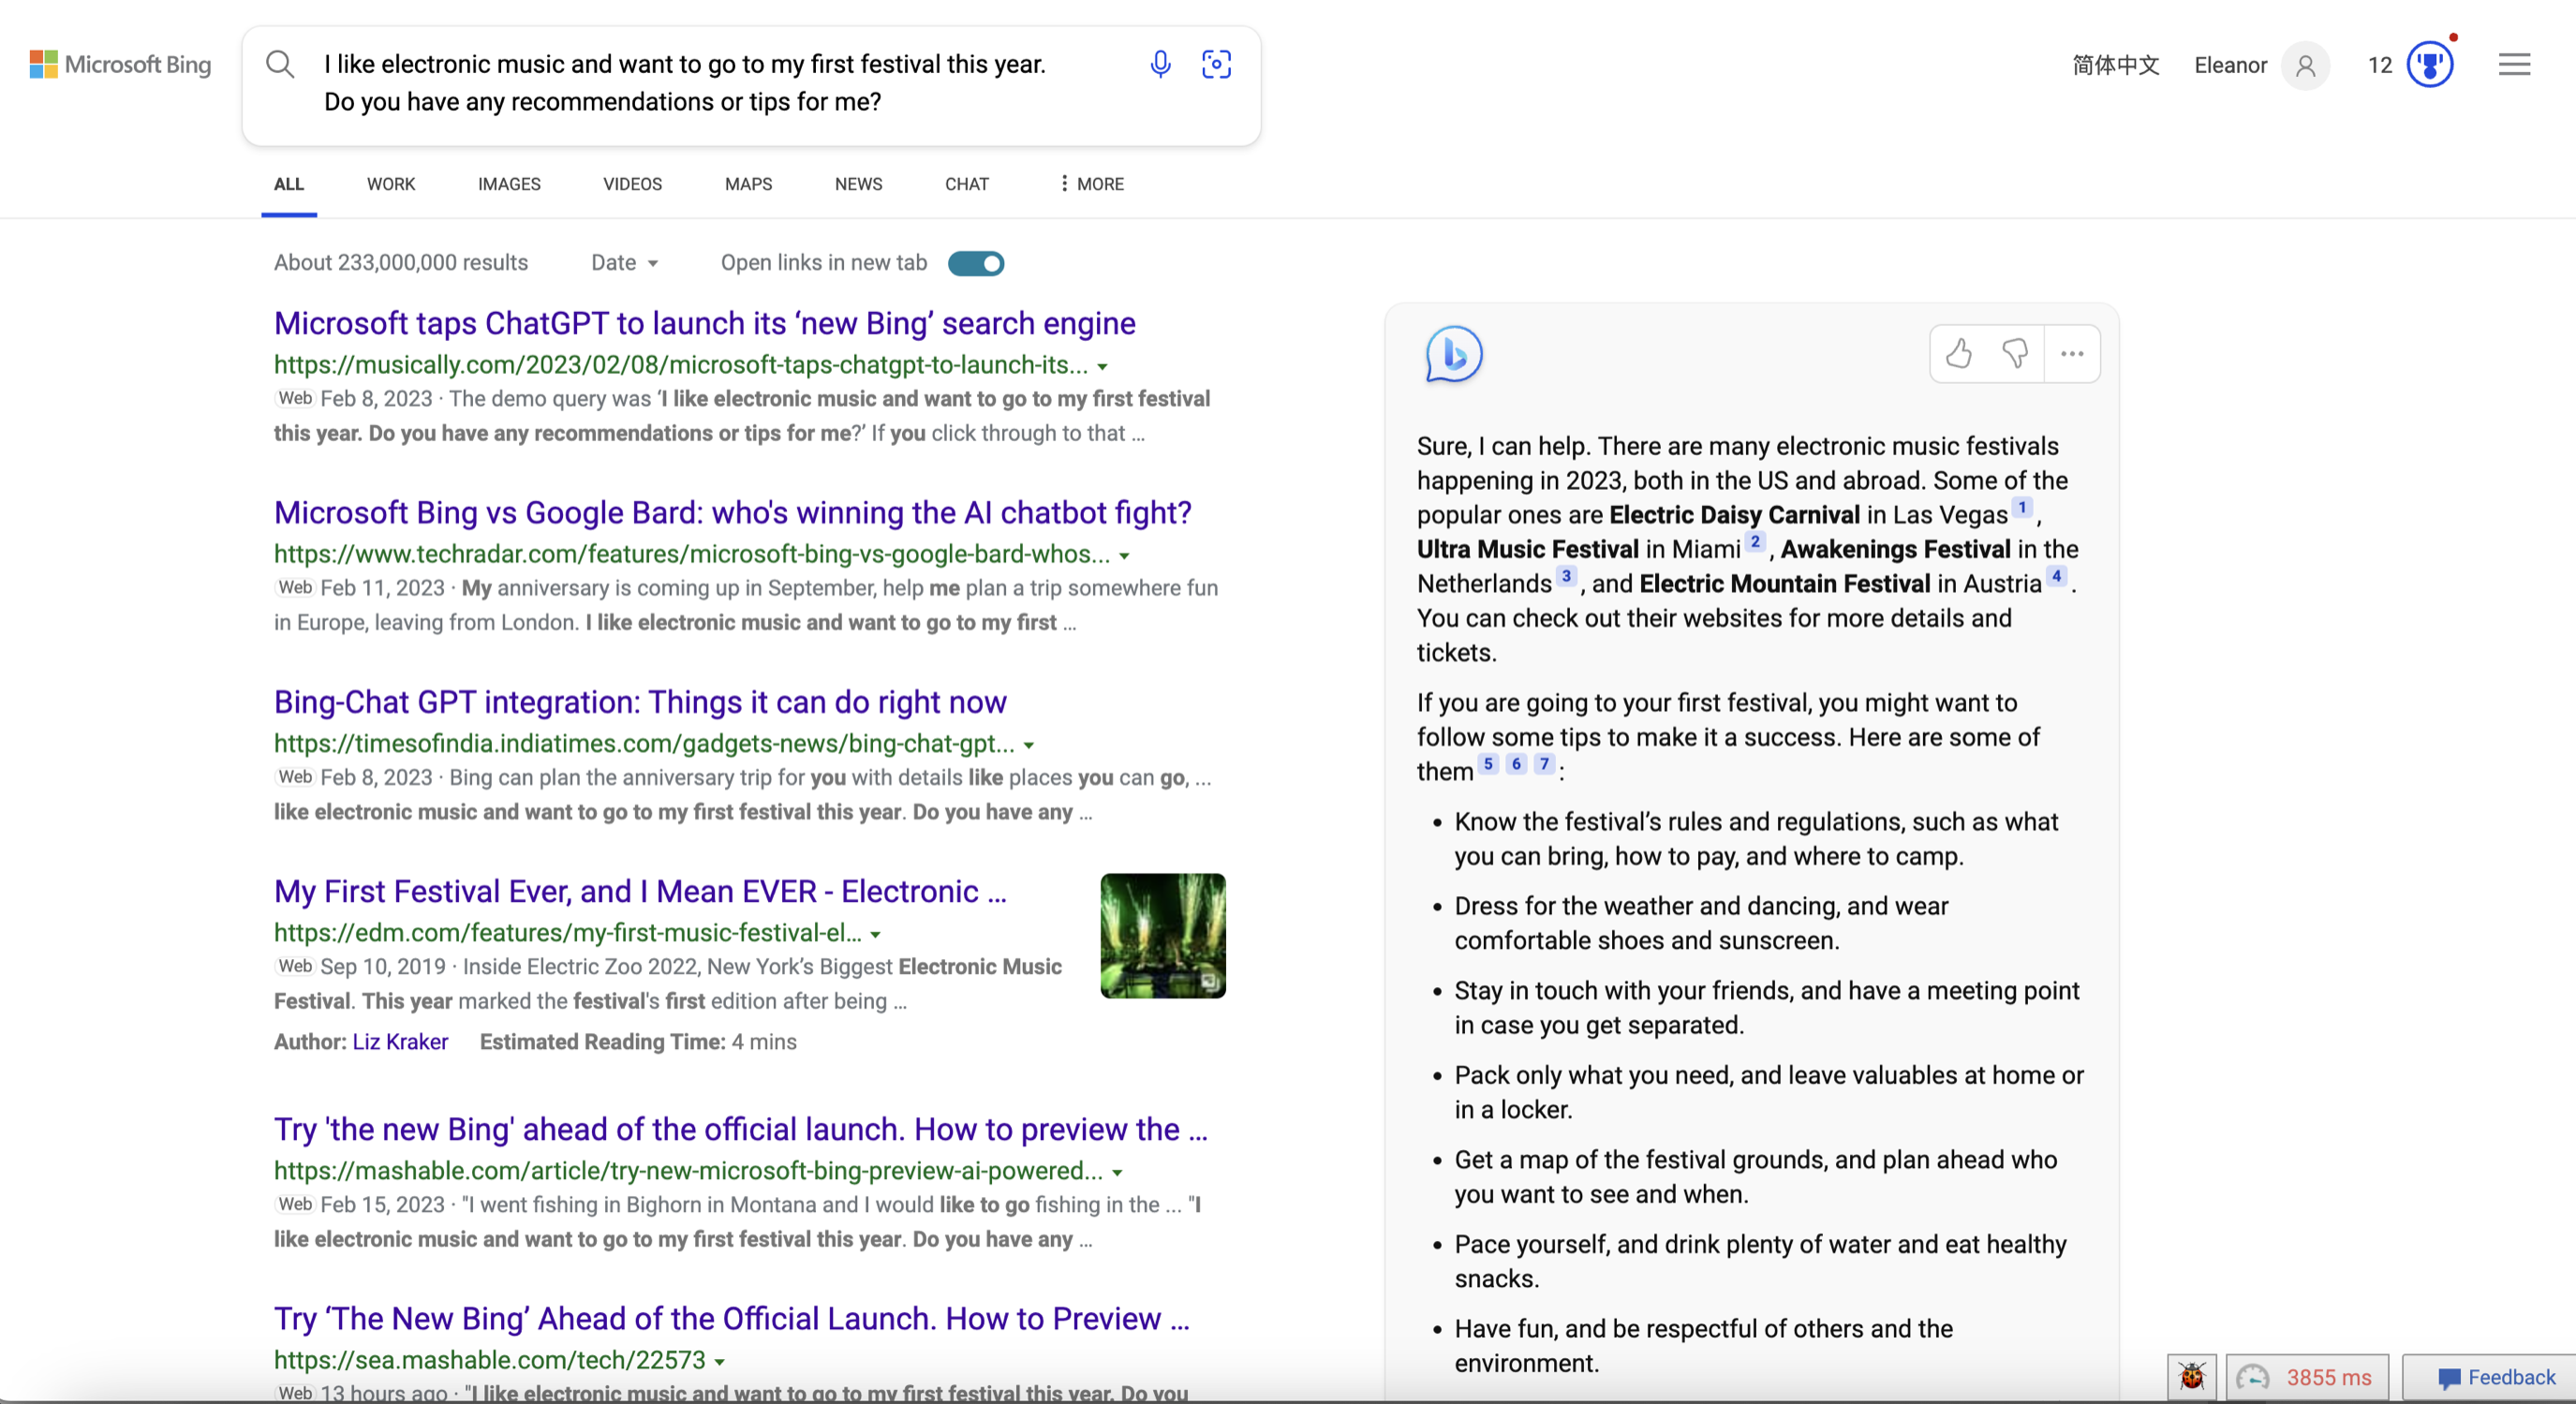Viewport: 2576px width, 1404px height.
Task: Open "Try 'the new Bing' ahead" mashable result
Action: [x=741, y=1129]
